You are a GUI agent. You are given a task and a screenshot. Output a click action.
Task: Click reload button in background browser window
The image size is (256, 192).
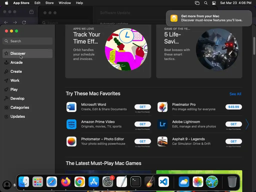pos(24,22)
